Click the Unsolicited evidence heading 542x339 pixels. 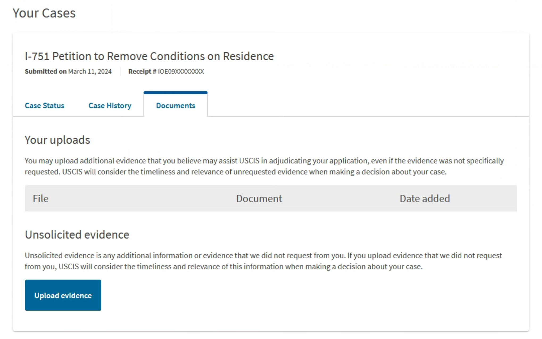point(77,235)
